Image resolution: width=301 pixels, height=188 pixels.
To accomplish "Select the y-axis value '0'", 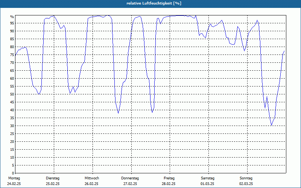I will click(13, 173).
